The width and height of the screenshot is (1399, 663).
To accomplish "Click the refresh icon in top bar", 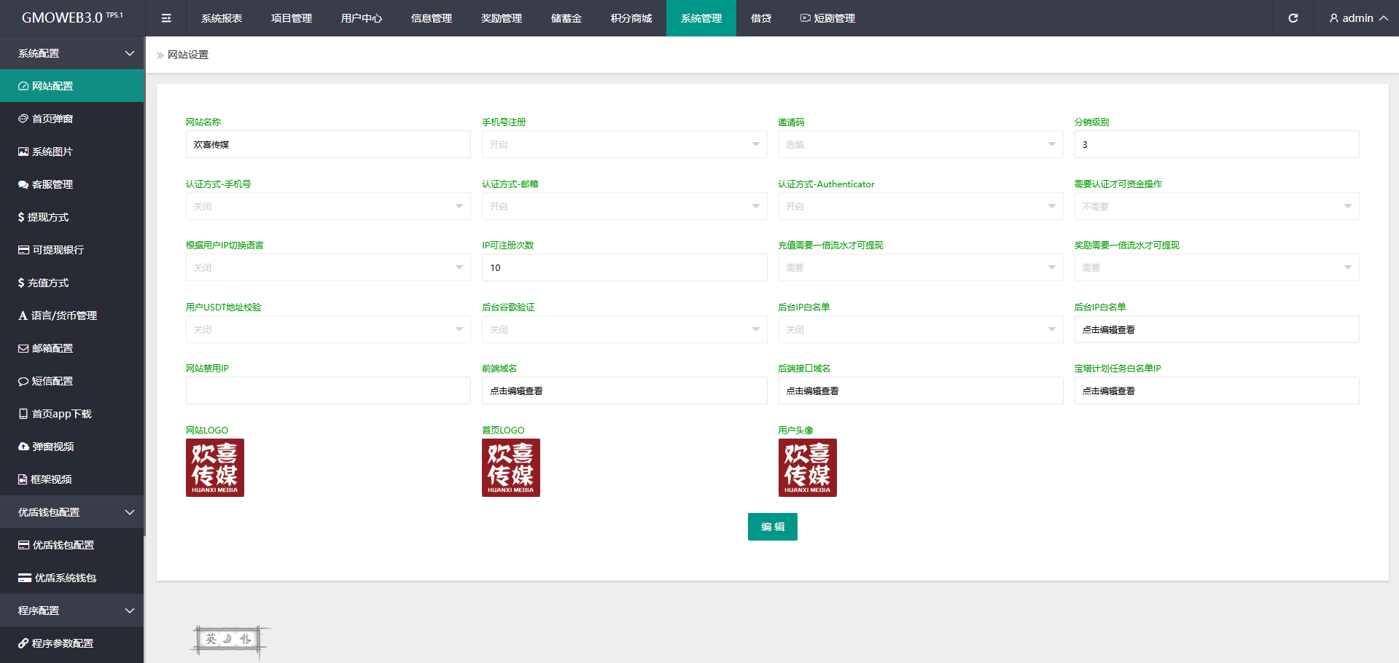I will 1293,18.
